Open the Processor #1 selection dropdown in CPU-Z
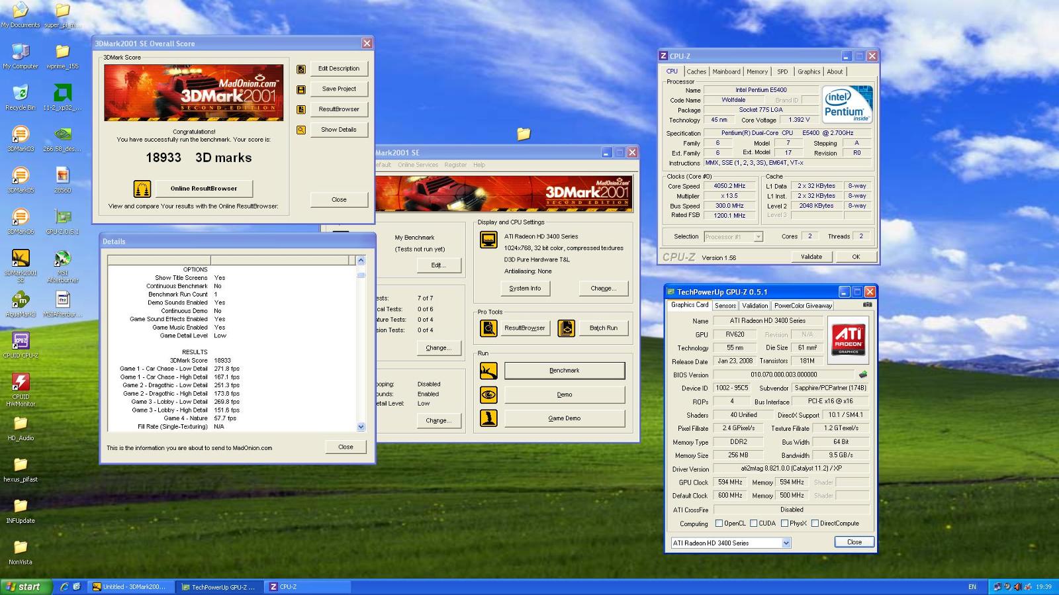This screenshot has height=595, width=1059. click(759, 237)
